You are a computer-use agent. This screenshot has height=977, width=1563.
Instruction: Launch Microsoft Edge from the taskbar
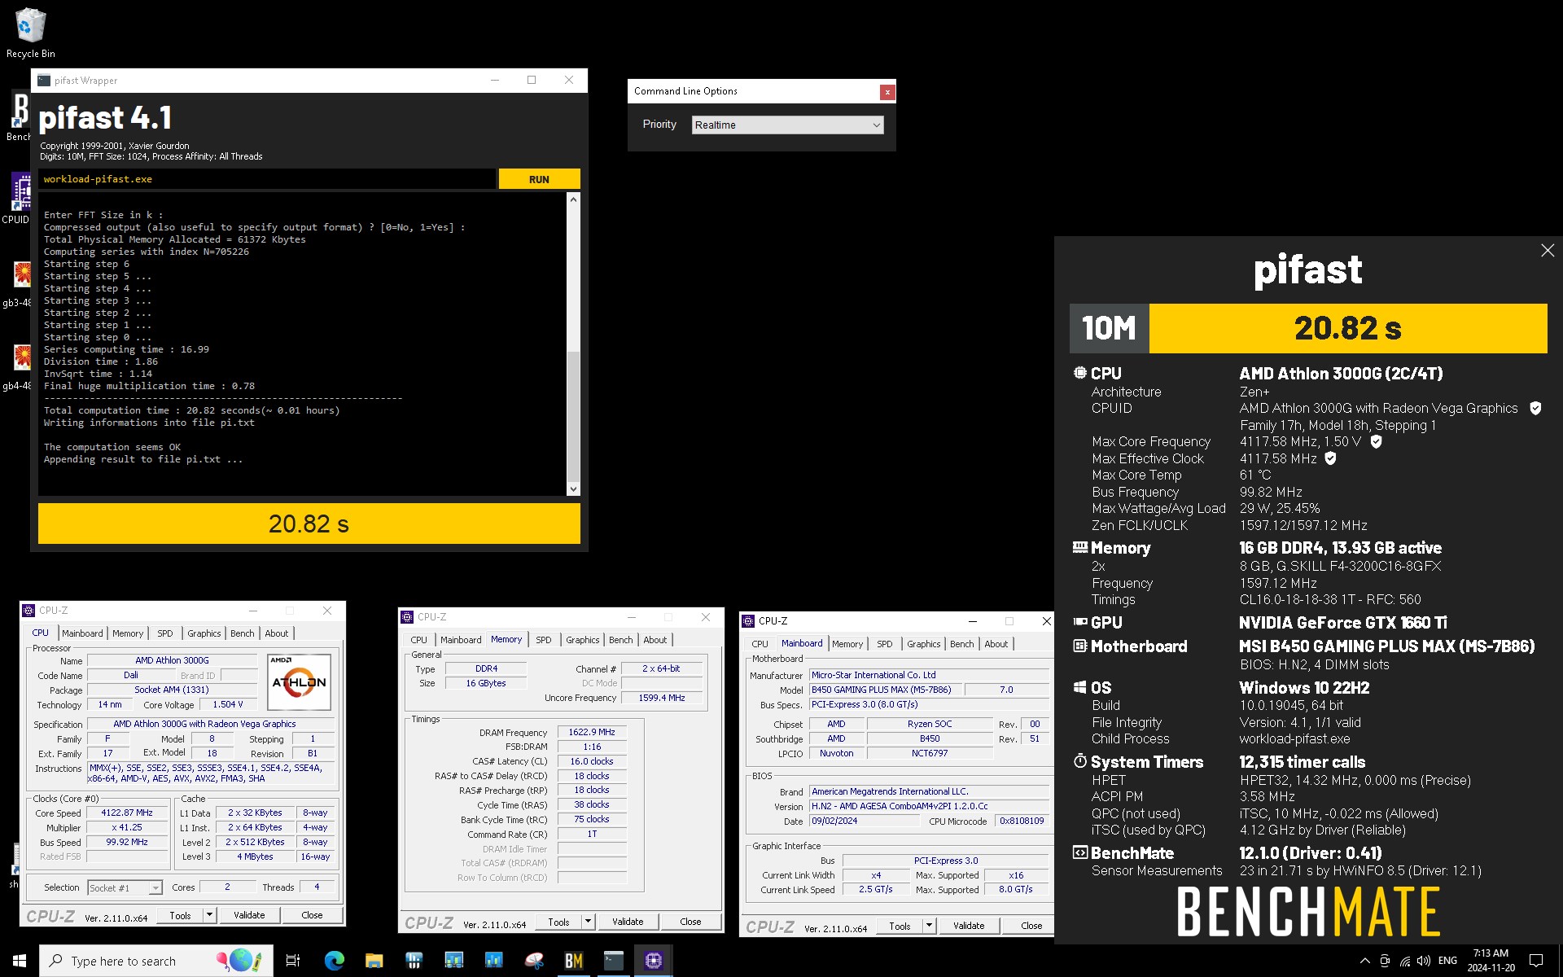[334, 961]
